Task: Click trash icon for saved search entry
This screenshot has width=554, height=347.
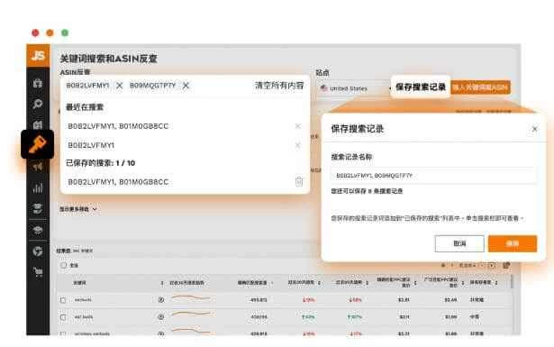Action: click(x=299, y=182)
